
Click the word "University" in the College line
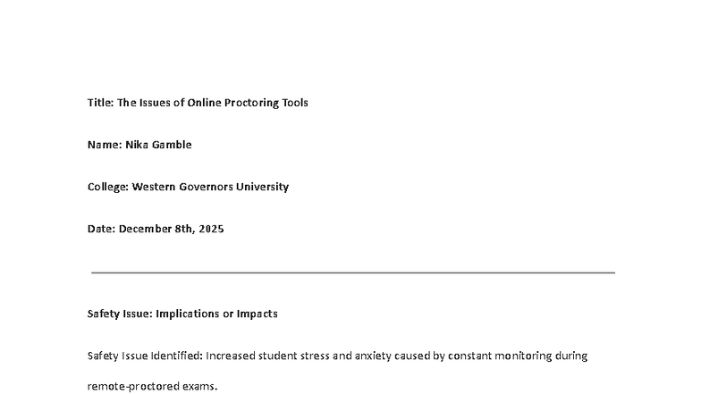point(263,187)
